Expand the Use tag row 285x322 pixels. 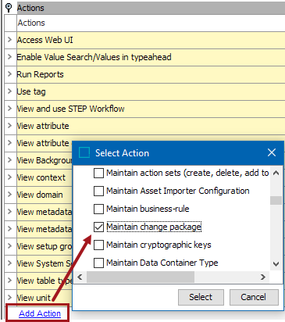point(9,91)
